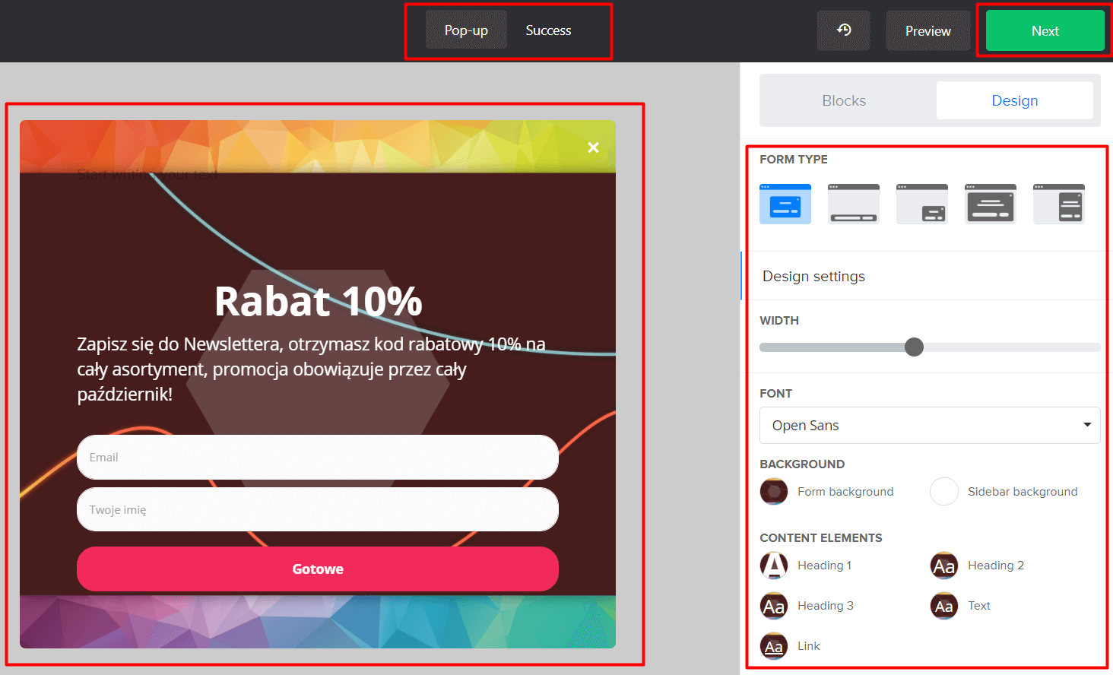
Task: Expand the Open Sans font dropdown
Action: click(929, 426)
